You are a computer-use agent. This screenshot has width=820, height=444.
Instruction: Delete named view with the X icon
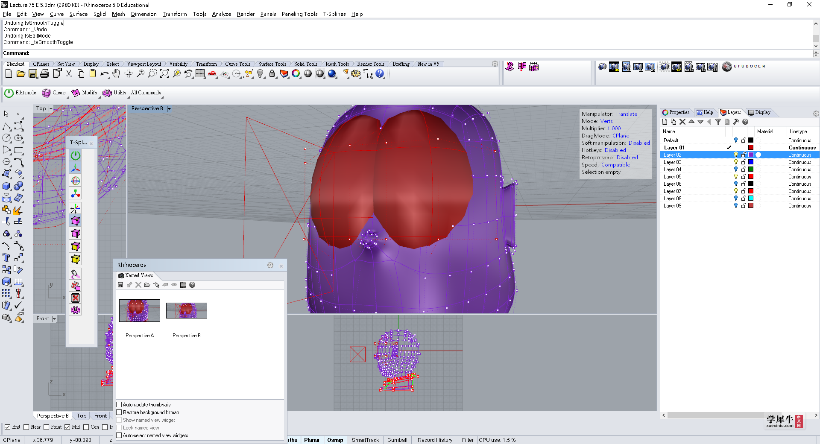point(138,285)
